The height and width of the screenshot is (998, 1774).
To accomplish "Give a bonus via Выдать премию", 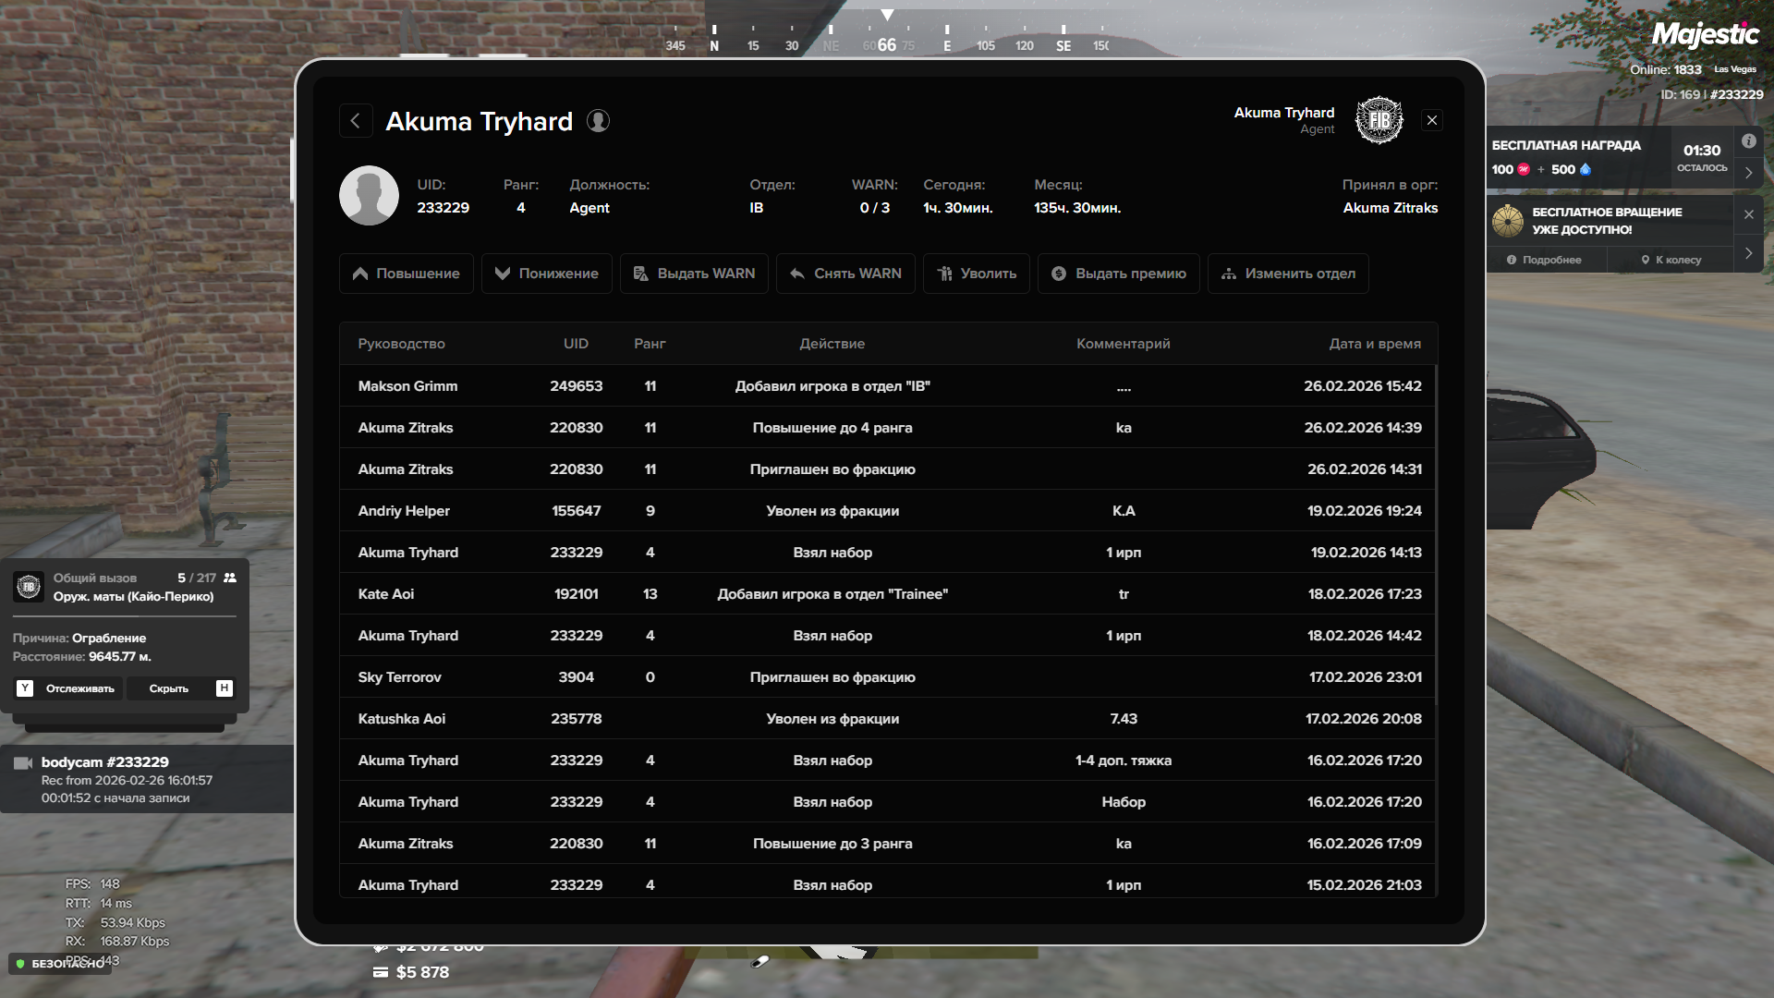I will [x=1118, y=274].
